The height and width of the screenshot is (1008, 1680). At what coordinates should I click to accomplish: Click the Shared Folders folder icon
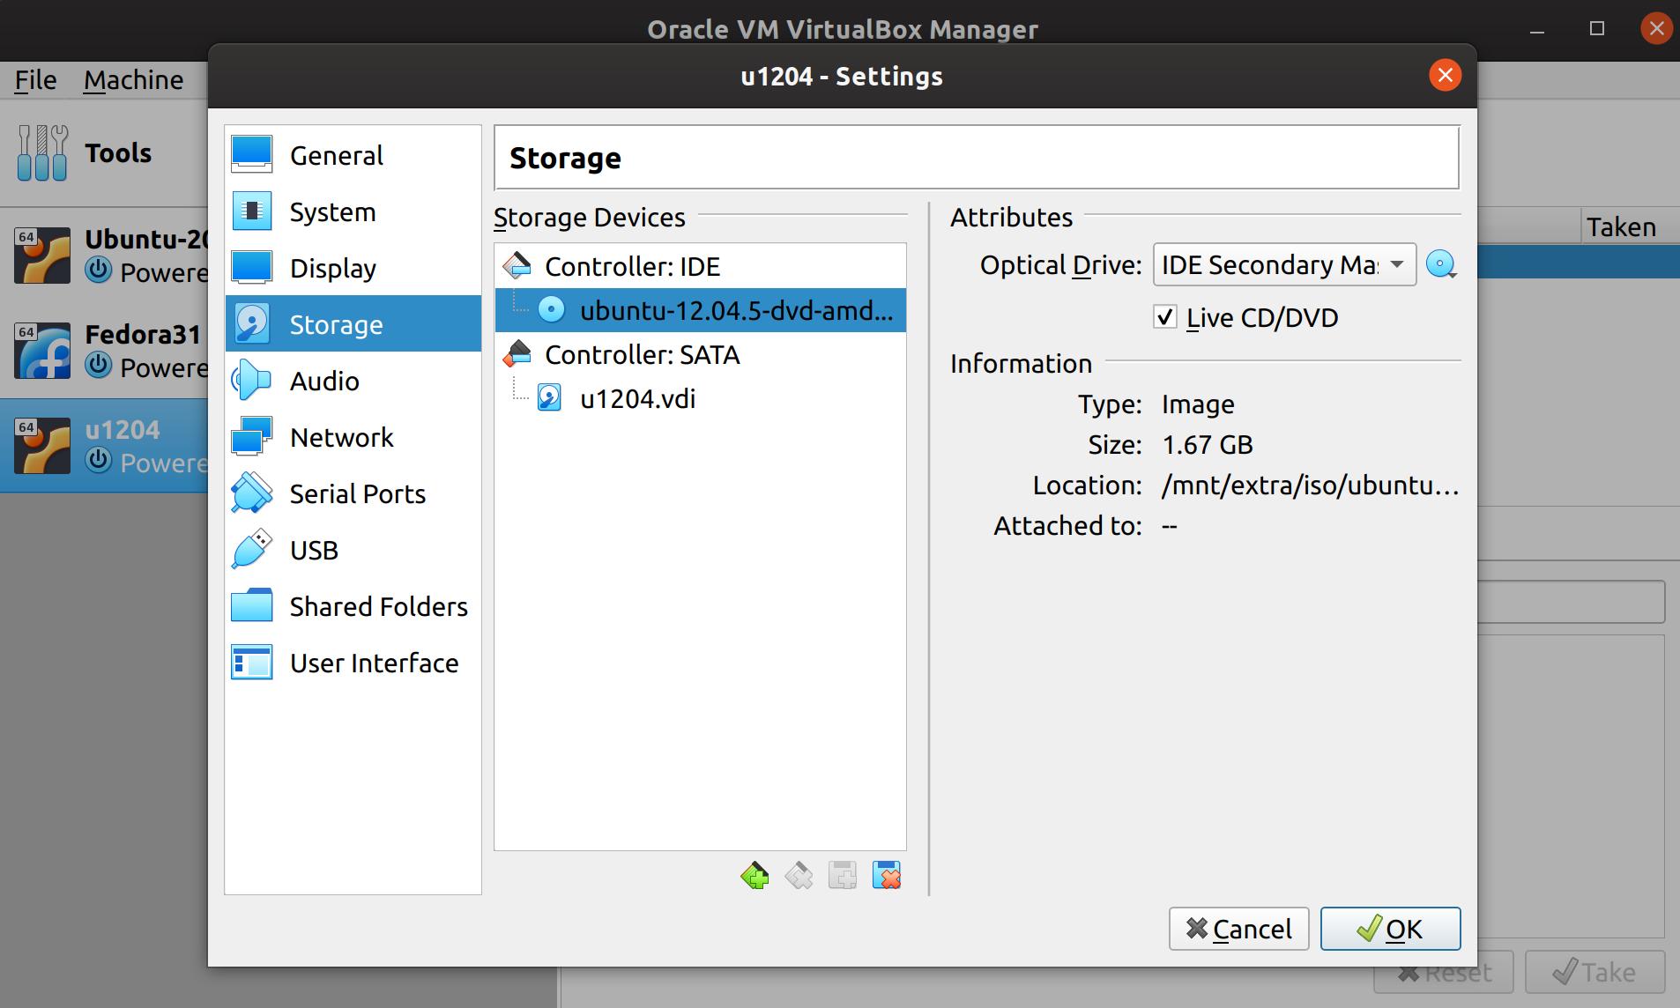click(x=252, y=606)
